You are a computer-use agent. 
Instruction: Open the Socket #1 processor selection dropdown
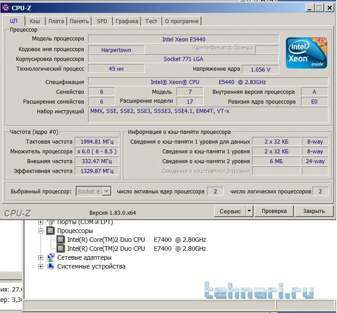[93, 191]
